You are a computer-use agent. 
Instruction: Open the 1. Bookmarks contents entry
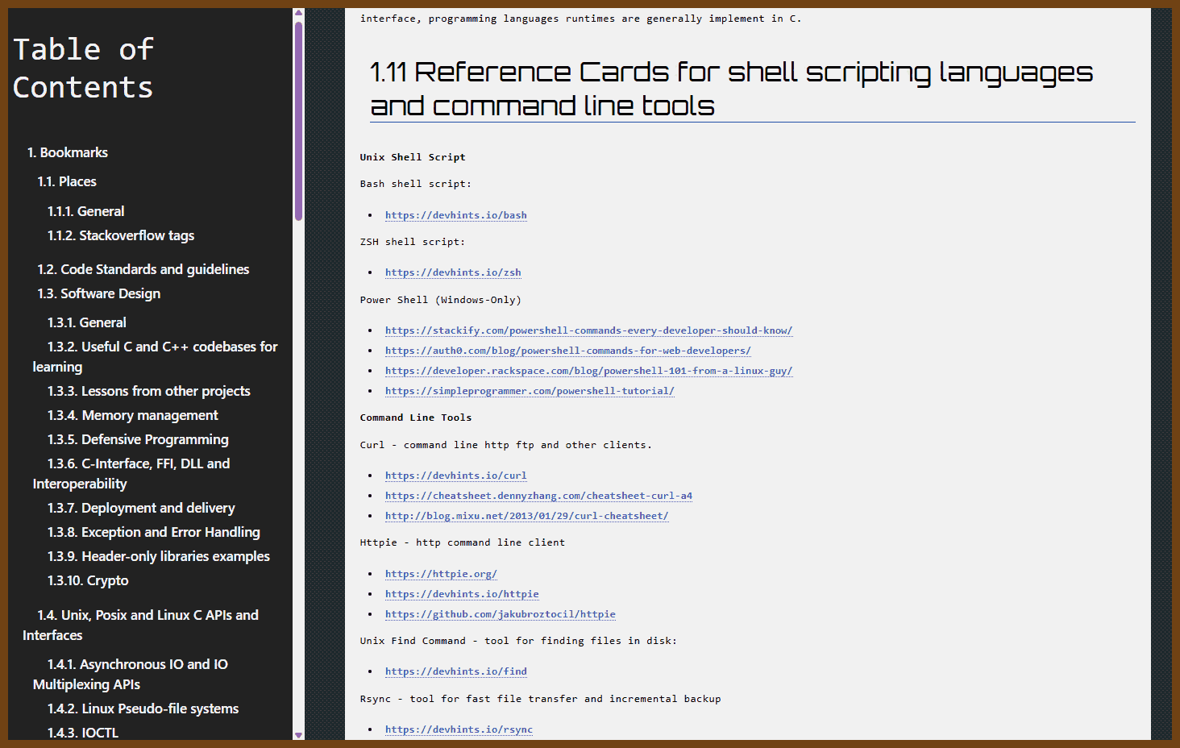click(x=68, y=152)
